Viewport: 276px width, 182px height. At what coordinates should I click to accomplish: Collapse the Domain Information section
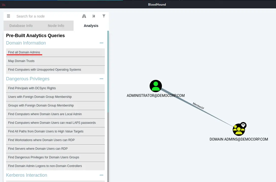101,43
